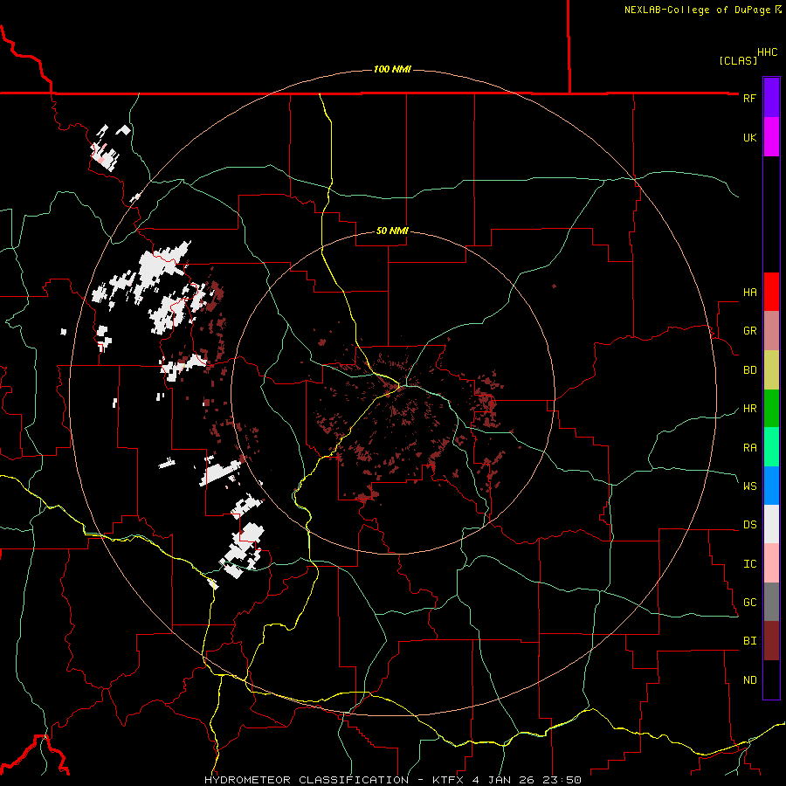This screenshot has width=786, height=786.
Task: Click the GR legend label
Action: (749, 331)
